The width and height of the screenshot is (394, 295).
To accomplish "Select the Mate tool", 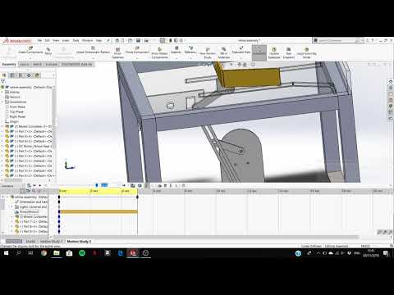I will coord(48,51).
